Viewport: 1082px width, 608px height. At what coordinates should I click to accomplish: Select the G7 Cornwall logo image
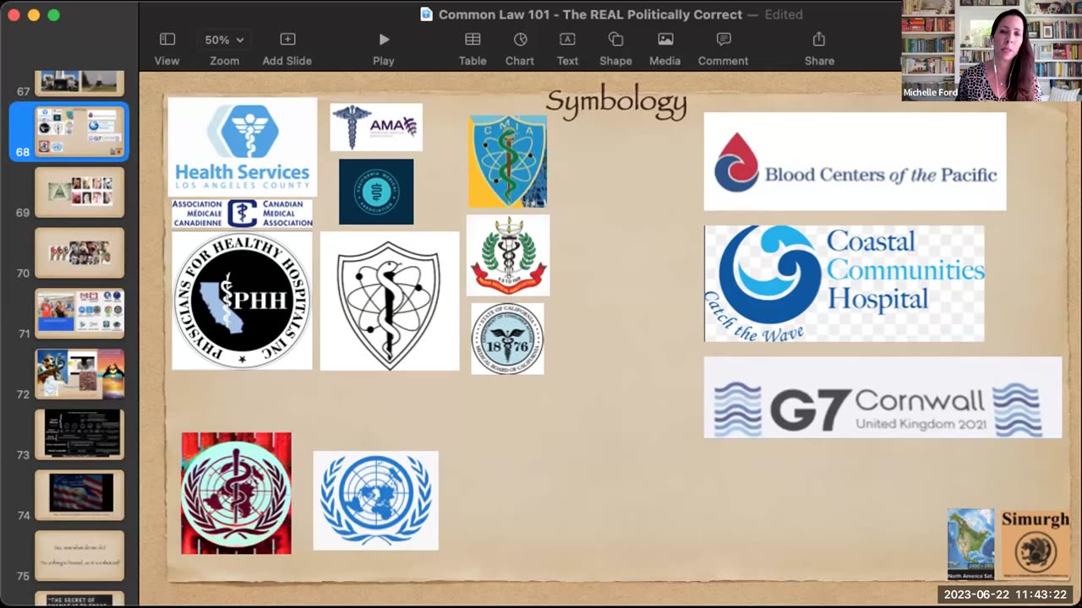click(x=883, y=398)
